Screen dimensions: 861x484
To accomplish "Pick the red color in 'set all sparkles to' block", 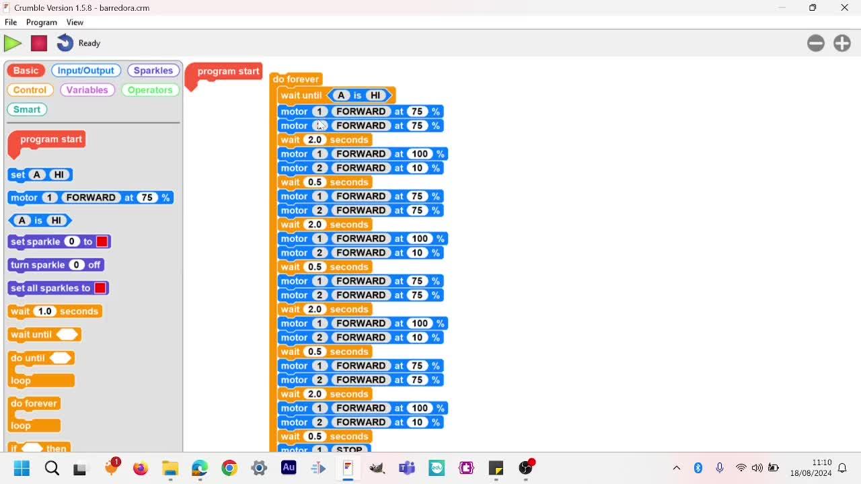I will (x=100, y=288).
